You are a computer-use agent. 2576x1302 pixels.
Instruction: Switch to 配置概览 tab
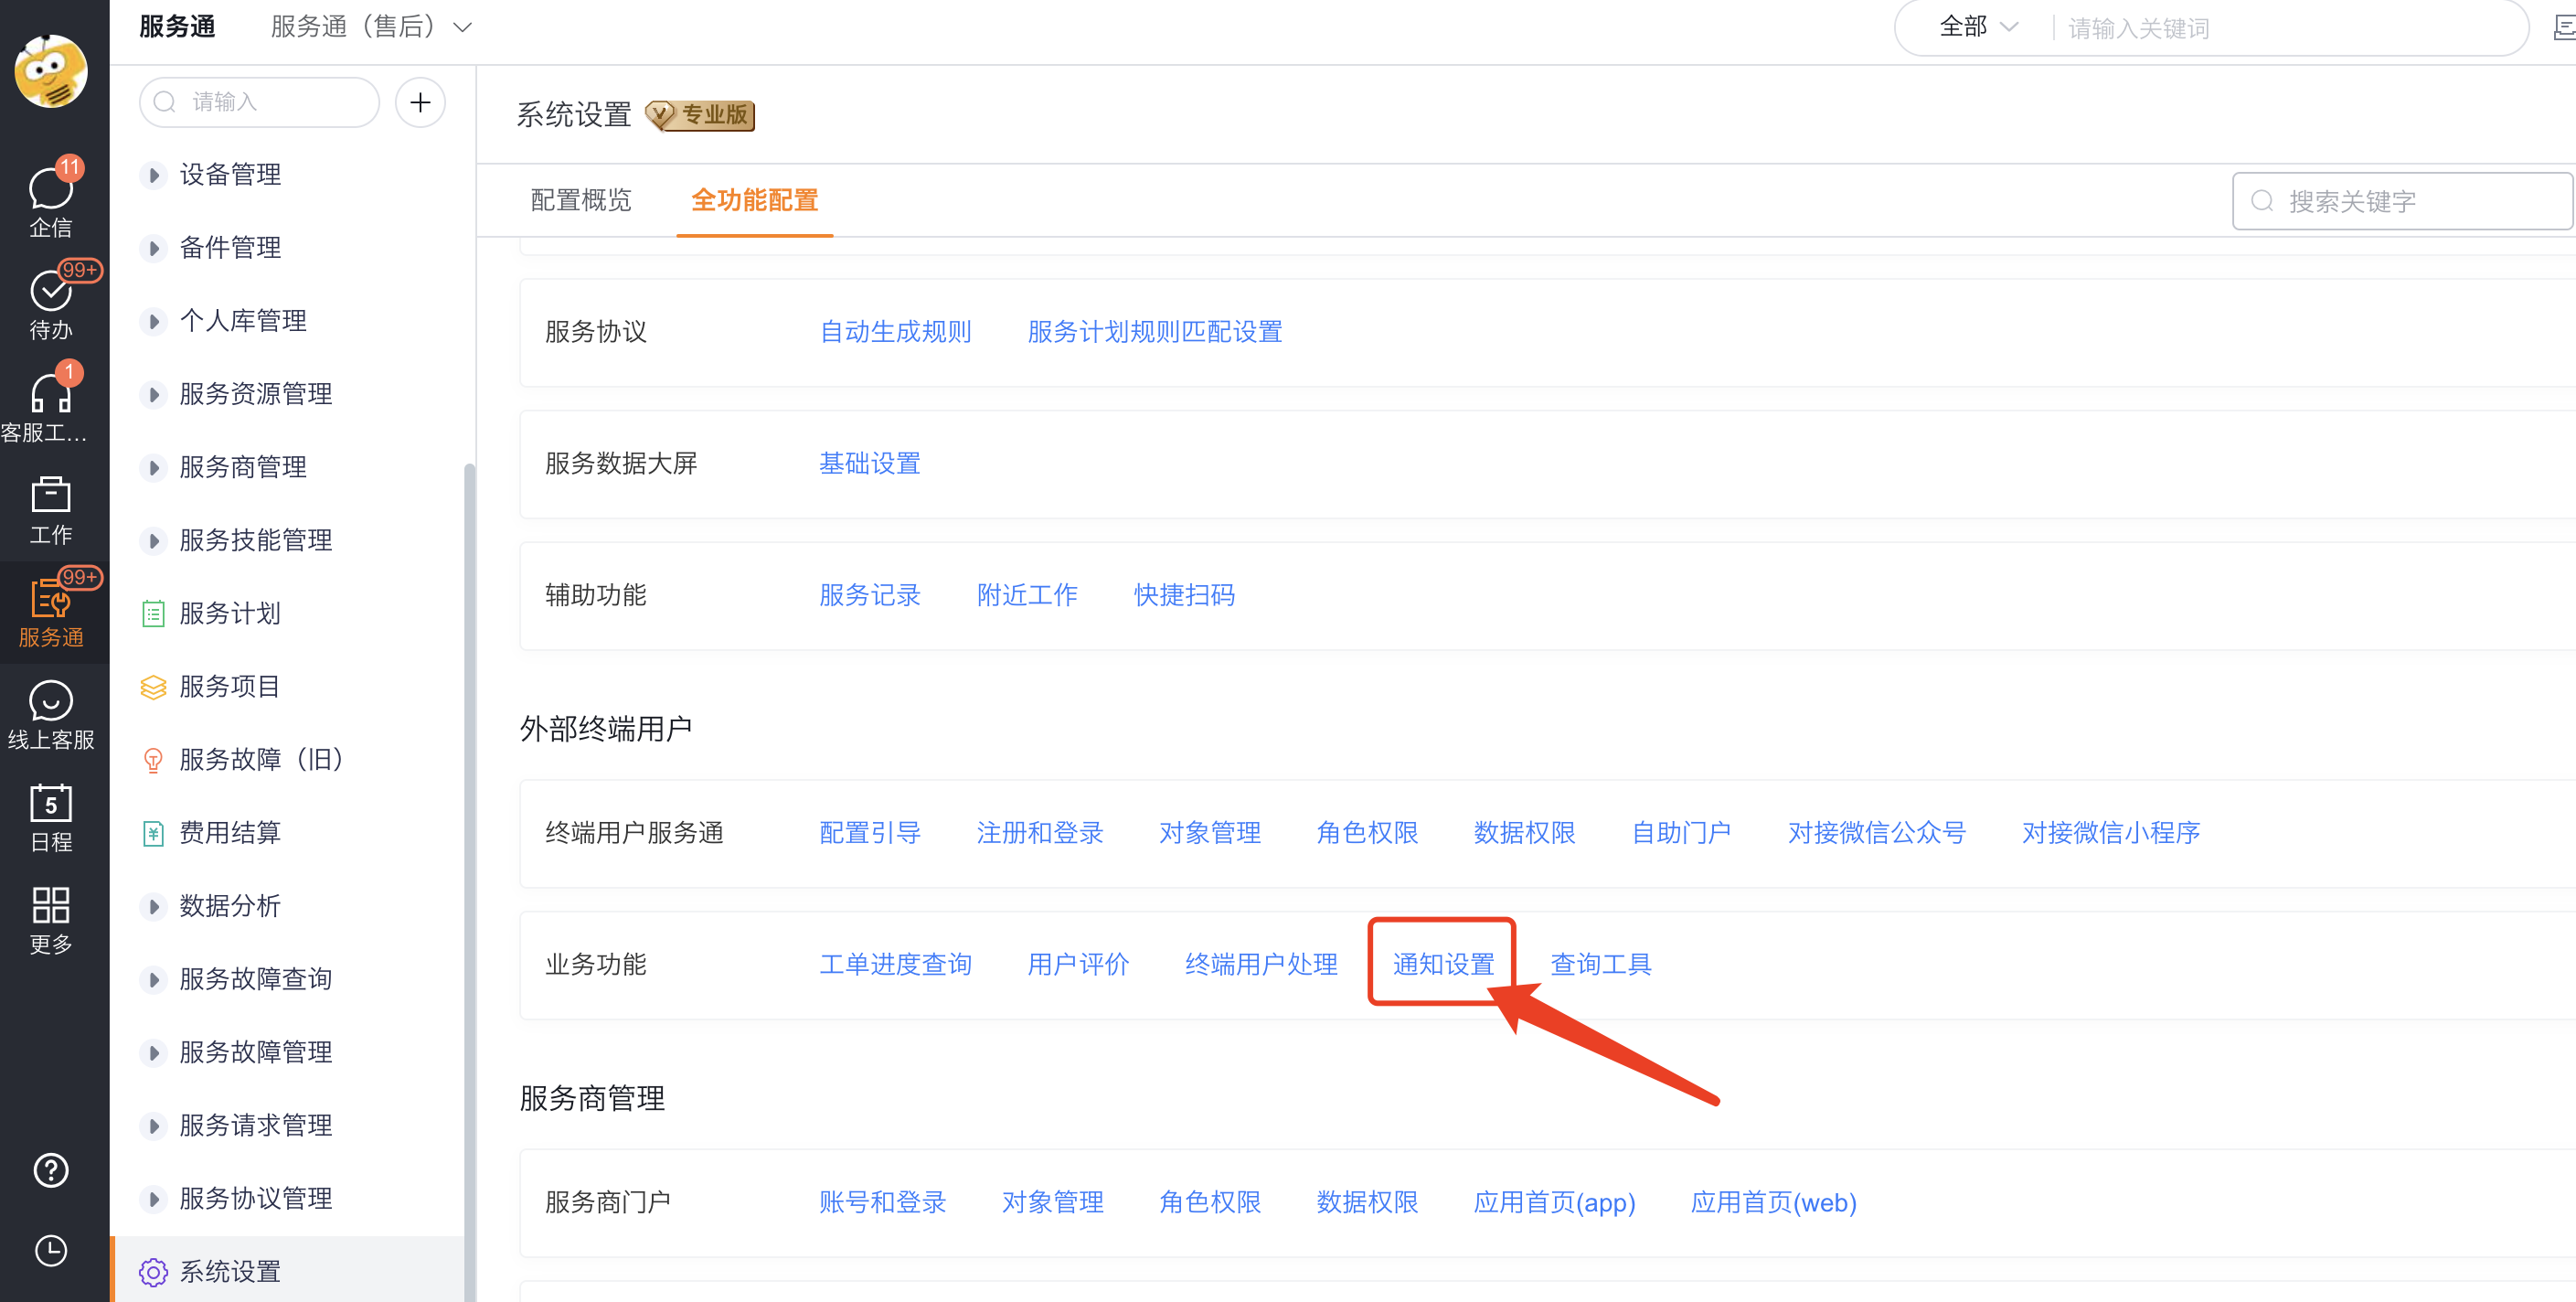pos(581,200)
